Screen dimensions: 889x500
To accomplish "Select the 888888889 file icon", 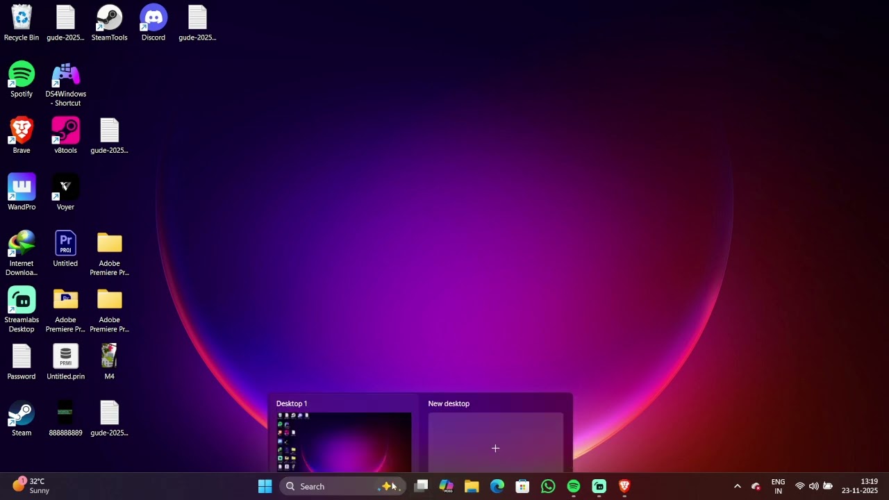I will (x=65, y=419).
